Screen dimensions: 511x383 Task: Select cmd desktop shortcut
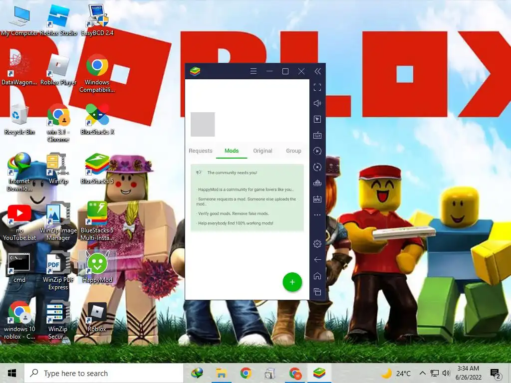coord(19,268)
